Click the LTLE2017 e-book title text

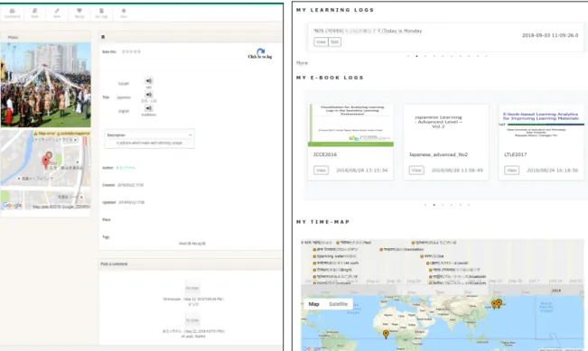[x=516, y=154]
